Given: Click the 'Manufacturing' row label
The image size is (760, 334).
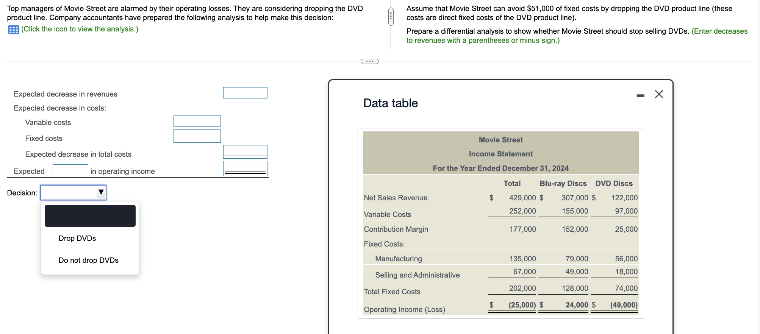Looking at the screenshot, I should tap(399, 259).
